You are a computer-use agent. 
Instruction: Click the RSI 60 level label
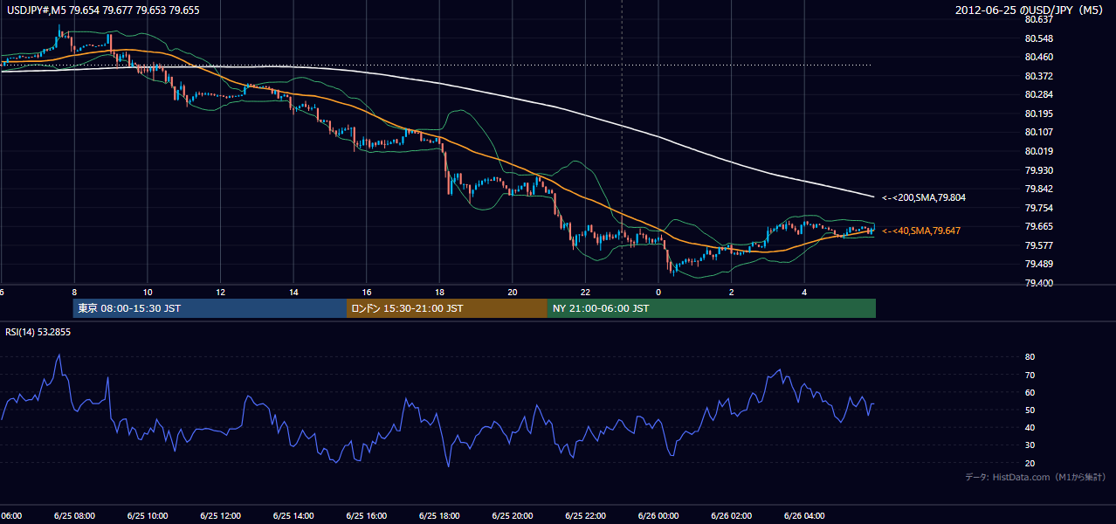1030,392
